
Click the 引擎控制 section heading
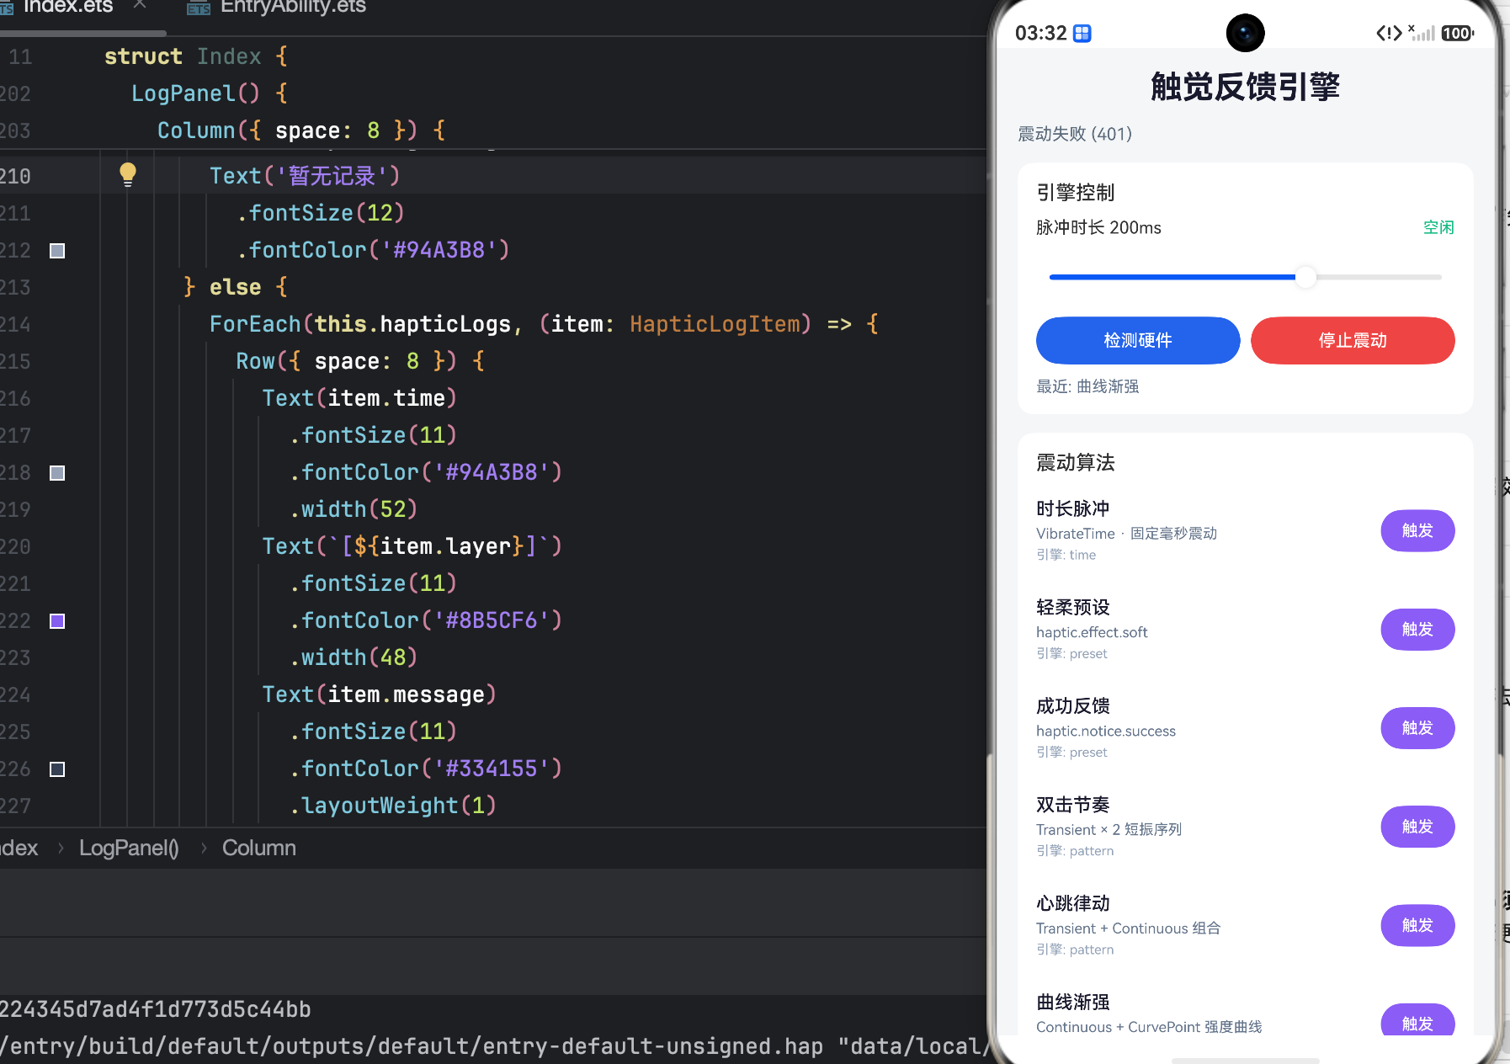click(1075, 192)
